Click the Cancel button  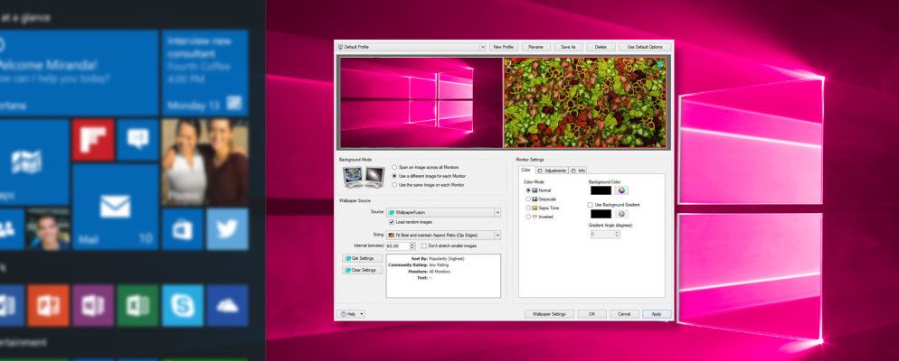(x=624, y=314)
